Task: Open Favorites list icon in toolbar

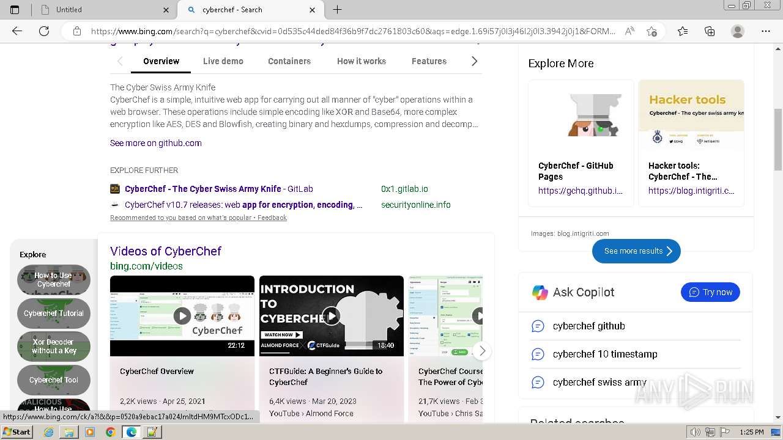Action: [x=683, y=31]
